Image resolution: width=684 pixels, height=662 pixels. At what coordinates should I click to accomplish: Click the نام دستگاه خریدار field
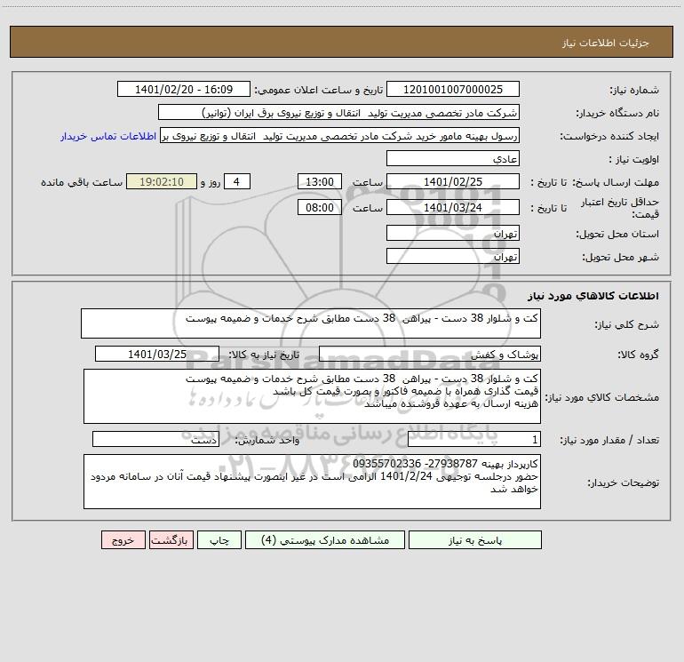(338, 112)
